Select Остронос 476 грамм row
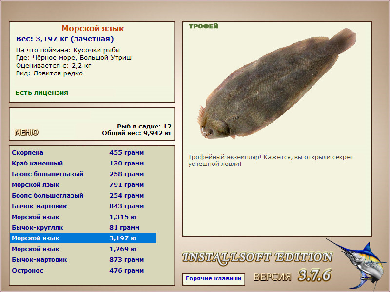 [83, 270]
